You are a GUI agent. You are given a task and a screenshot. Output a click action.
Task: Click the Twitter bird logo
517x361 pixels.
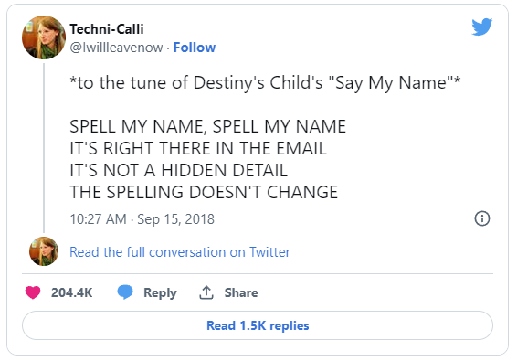point(481,27)
